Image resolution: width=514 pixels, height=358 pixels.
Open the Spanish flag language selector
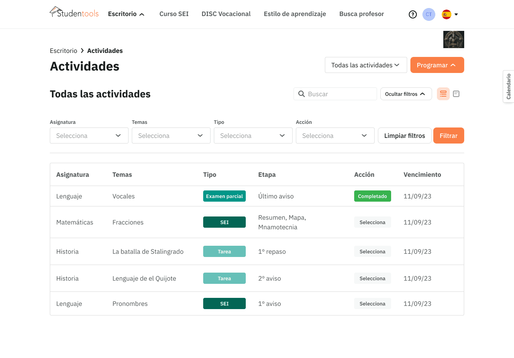point(449,14)
